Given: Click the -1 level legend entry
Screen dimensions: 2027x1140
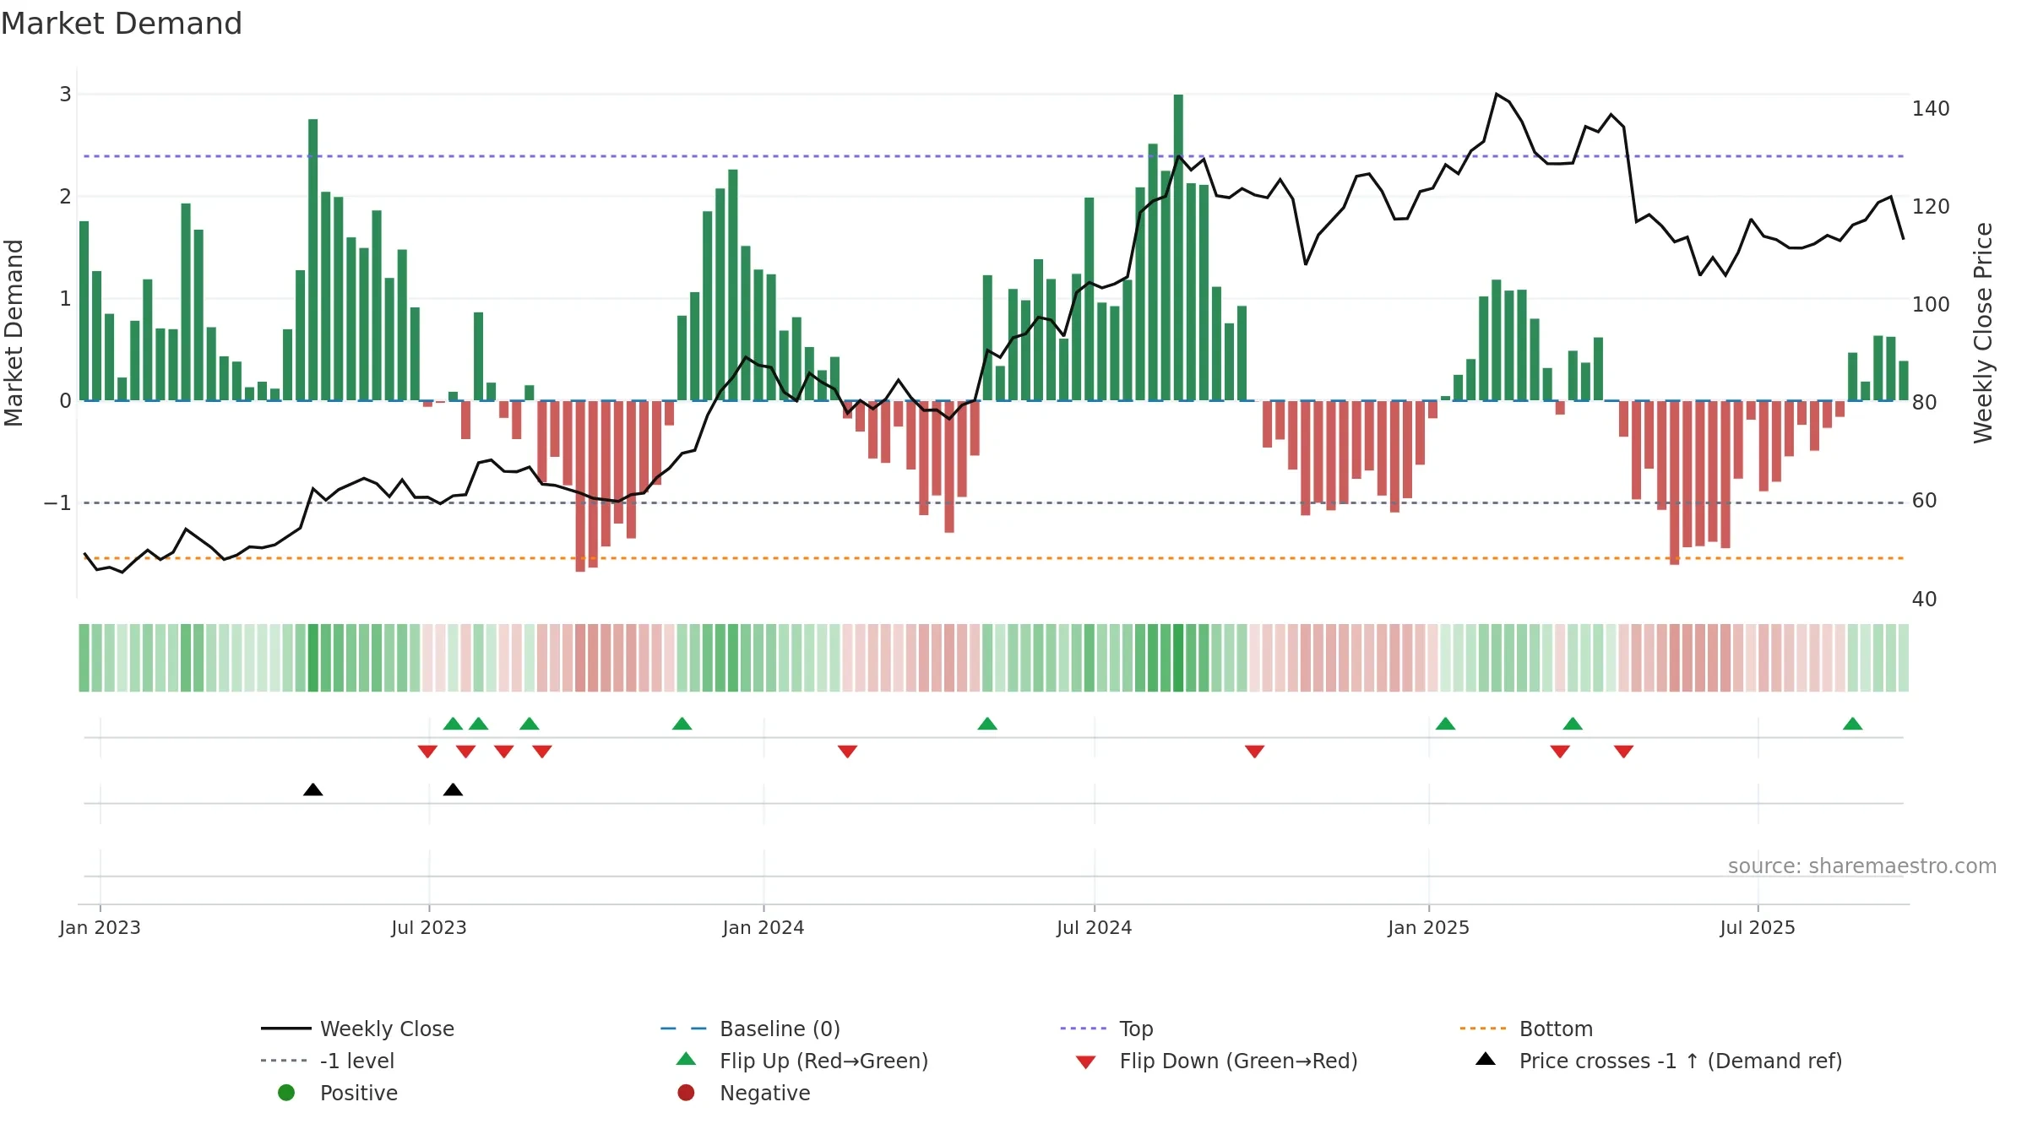Looking at the screenshot, I should point(328,1061).
